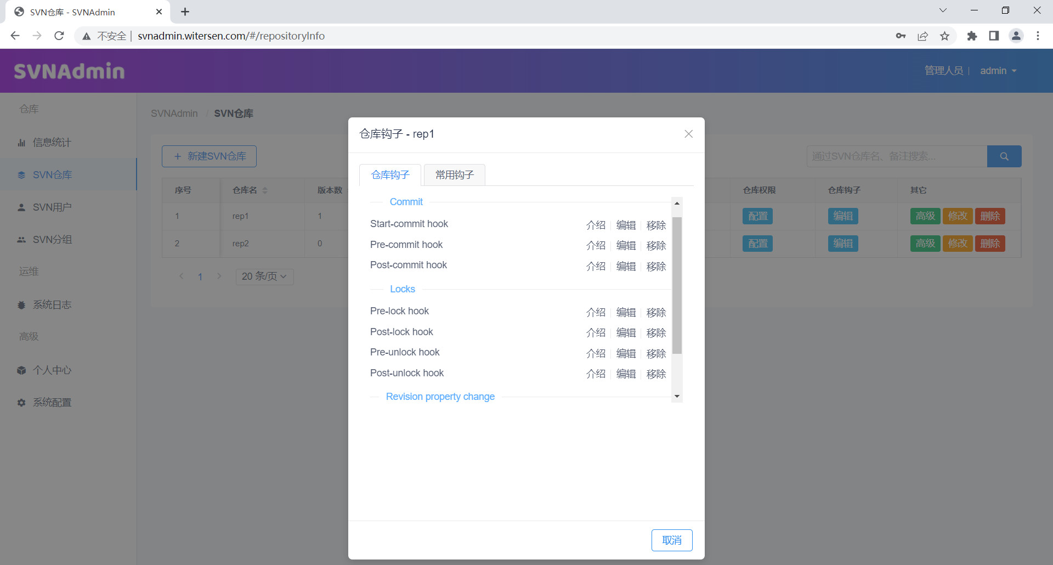Screen dimensions: 1053x565
Task: Remove the Post-lock hook
Action: 656,332
